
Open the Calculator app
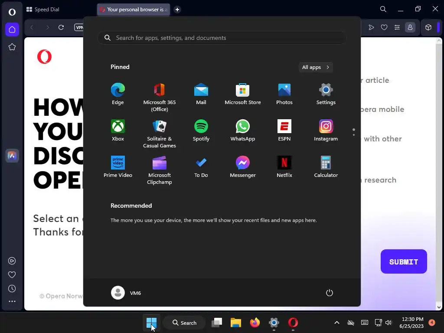[x=326, y=167]
